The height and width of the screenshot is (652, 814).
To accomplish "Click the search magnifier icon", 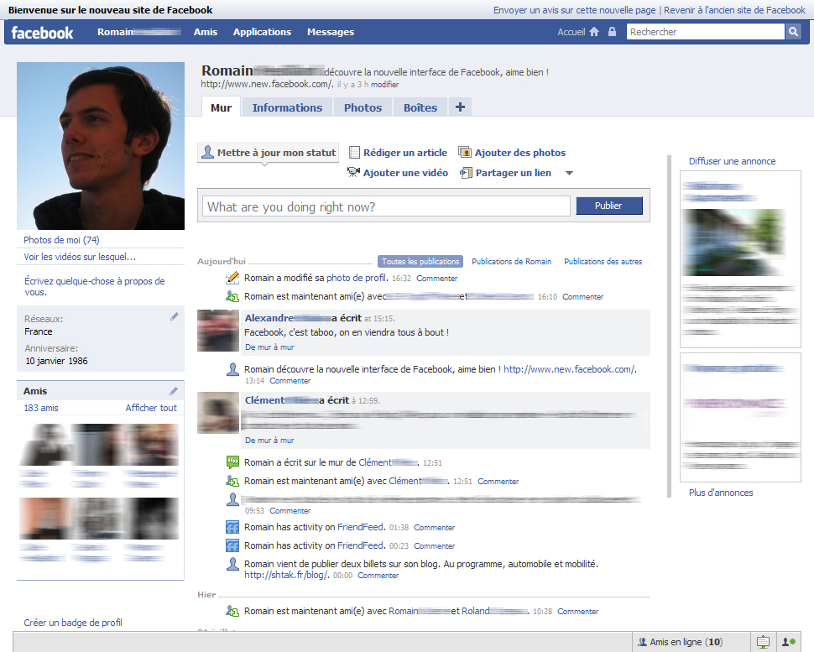I will coord(791,31).
